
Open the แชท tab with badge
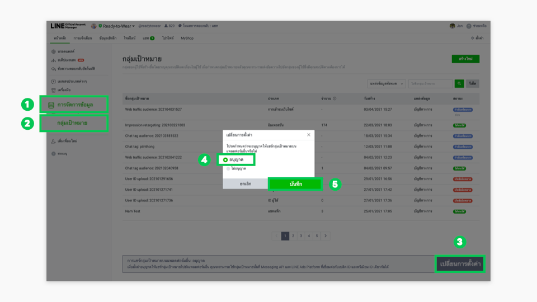tap(148, 37)
